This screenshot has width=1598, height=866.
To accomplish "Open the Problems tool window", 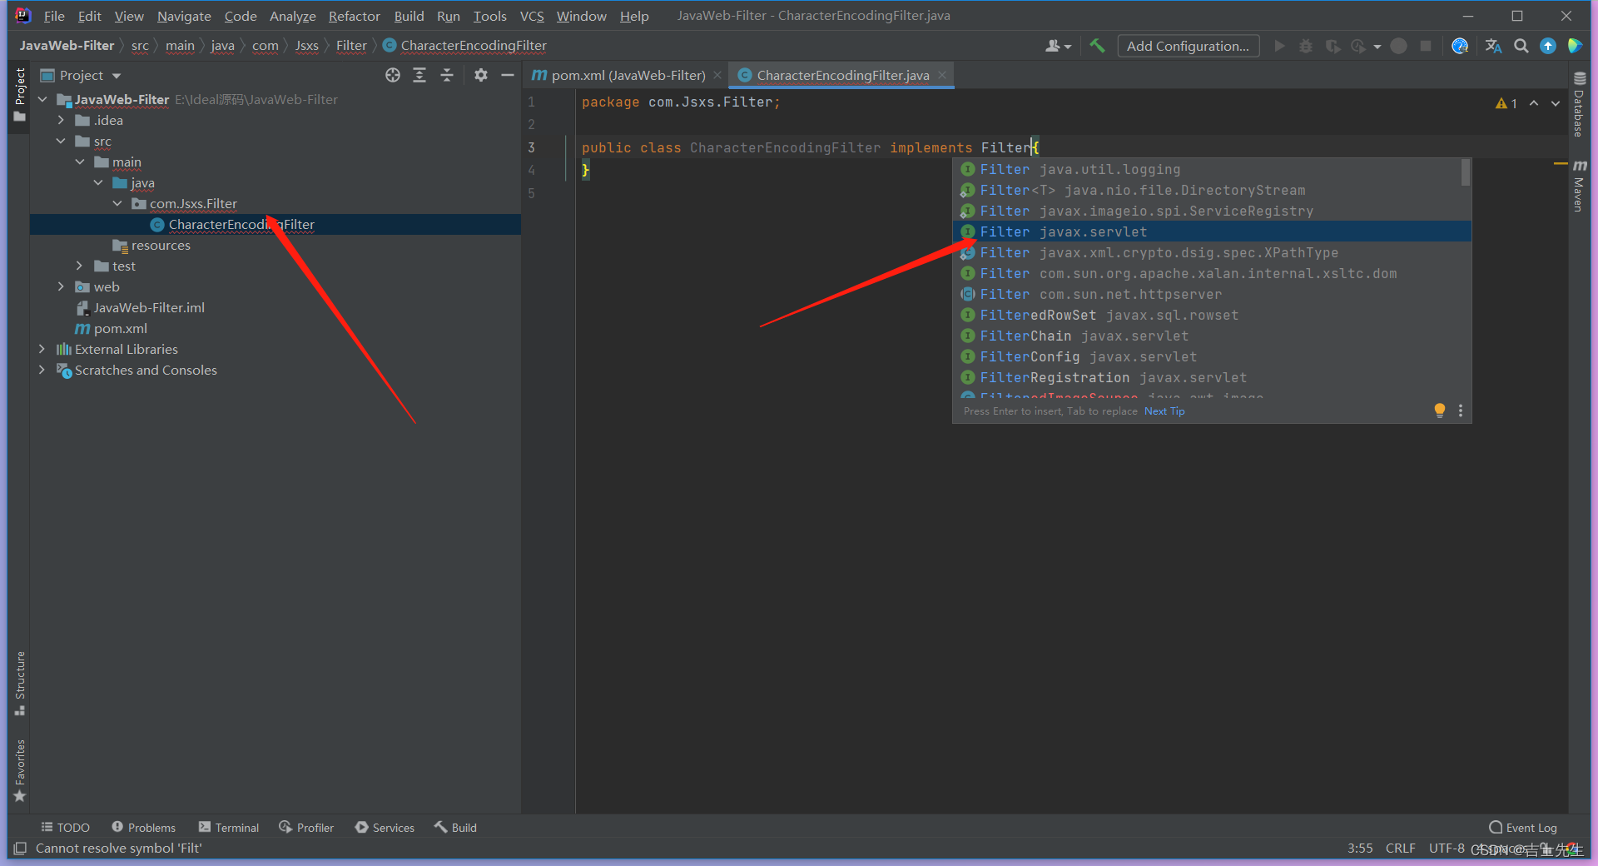I will (x=143, y=828).
